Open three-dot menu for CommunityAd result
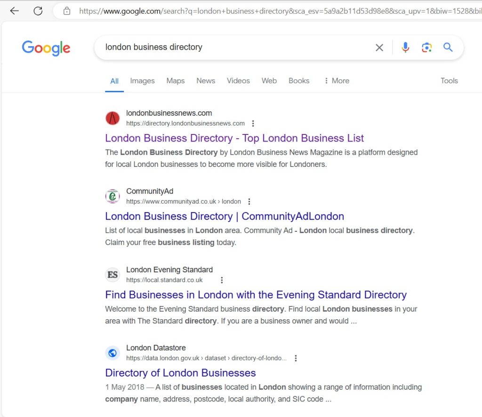The image size is (482, 417). click(x=249, y=202)
